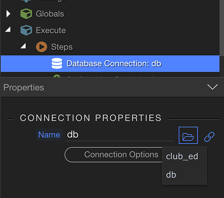224x198 pixels.
Task: Click the tree panel vertical scrollbar
Action: coord(222,28)
